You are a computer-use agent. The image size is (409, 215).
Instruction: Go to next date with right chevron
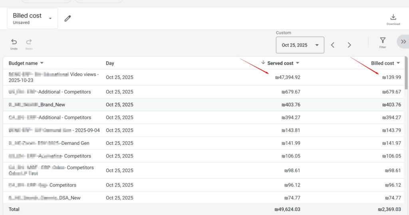(349, 45)
